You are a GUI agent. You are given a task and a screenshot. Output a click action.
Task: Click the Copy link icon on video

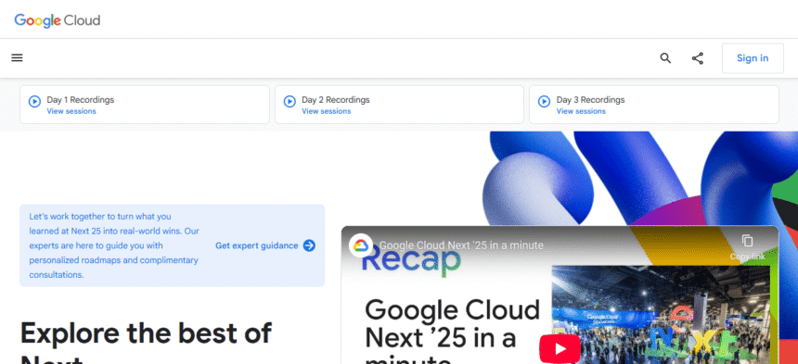(x=747, y=241)
